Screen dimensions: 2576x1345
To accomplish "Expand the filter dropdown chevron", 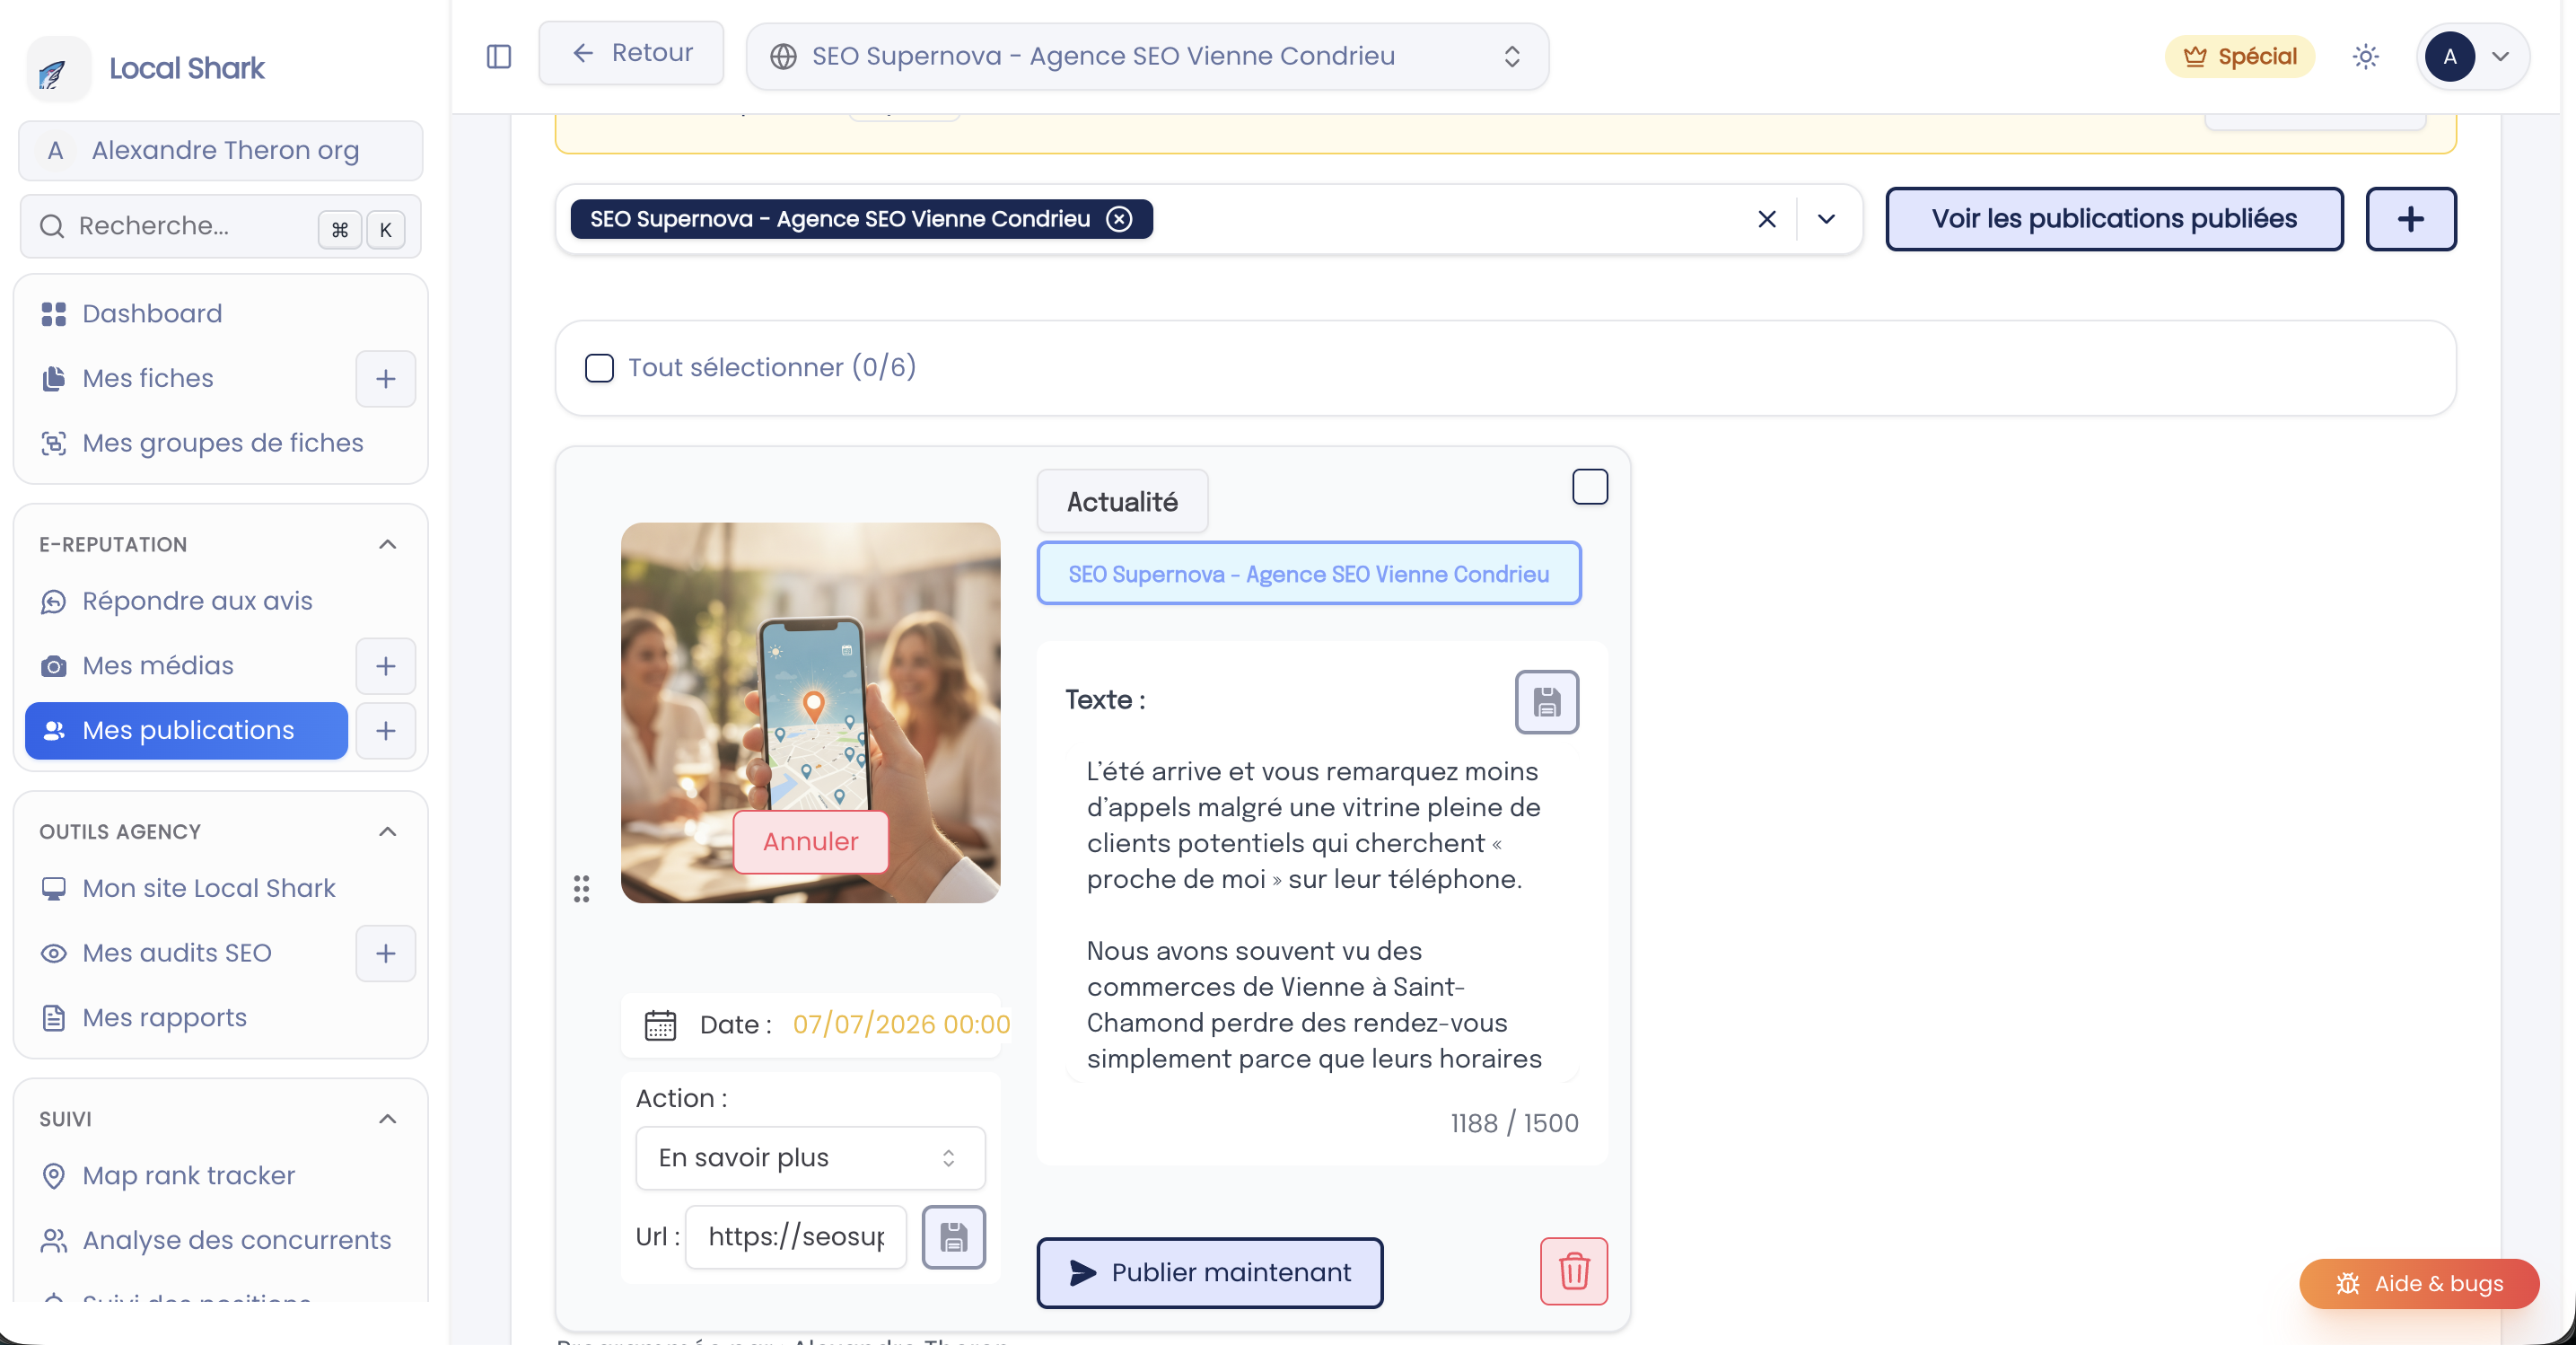I will coord(1826,219).
